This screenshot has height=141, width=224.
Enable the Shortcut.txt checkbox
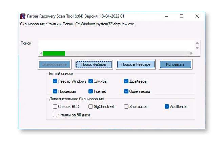(x=126, y=107)
